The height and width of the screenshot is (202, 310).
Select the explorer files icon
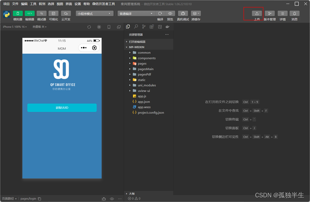[x=128, y=27]
